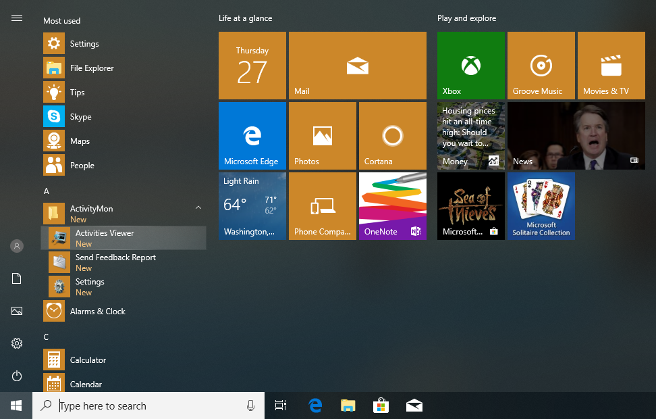The image size is (656, 419).
Task: Launch Alarms & Clock
Action: (124, 312)
